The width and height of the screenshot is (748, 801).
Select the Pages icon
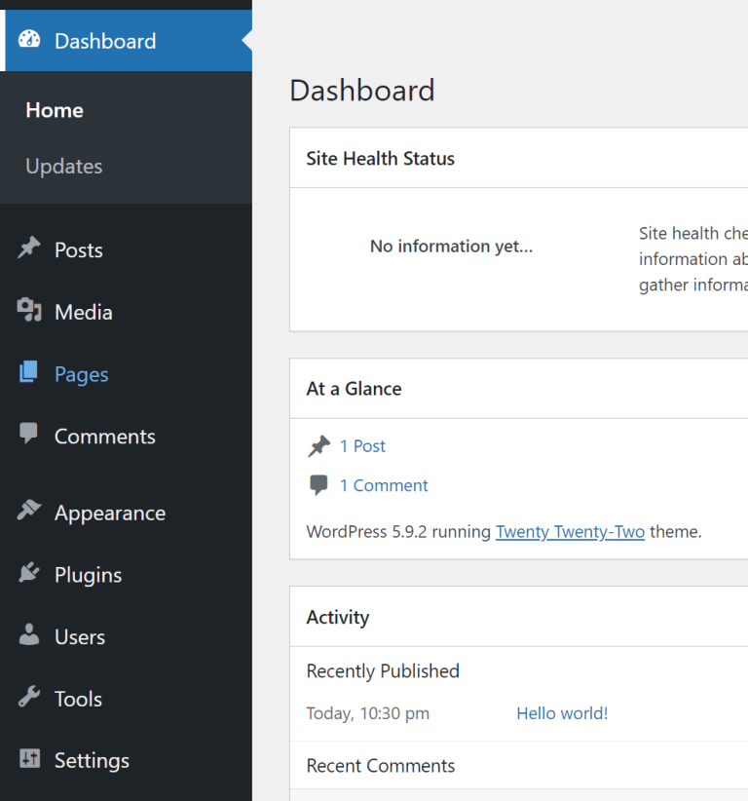(30, 373)
